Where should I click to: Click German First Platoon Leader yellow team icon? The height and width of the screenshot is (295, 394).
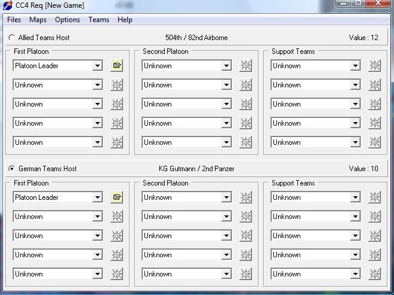(116, 197)
